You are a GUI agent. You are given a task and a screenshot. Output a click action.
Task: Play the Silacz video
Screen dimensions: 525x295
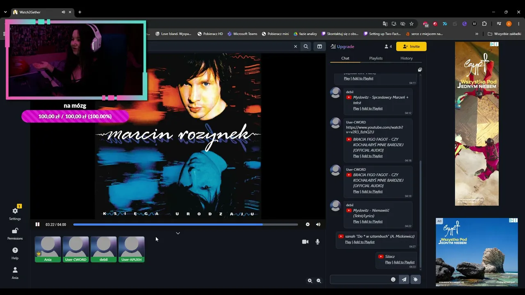tap(388, 262)
